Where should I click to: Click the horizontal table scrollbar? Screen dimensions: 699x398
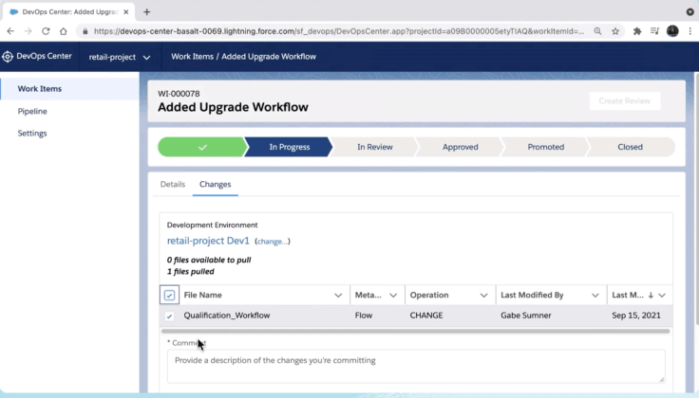[415, 331]
